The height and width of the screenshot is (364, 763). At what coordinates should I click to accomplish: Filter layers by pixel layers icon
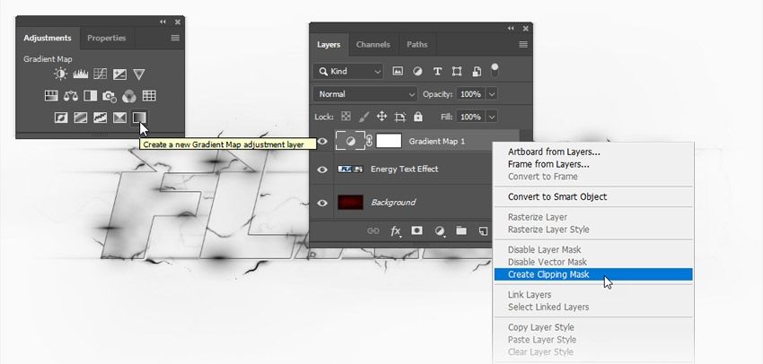[x=398, y=72]
